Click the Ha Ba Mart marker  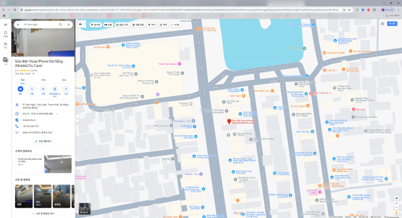[x=195, y=126]
